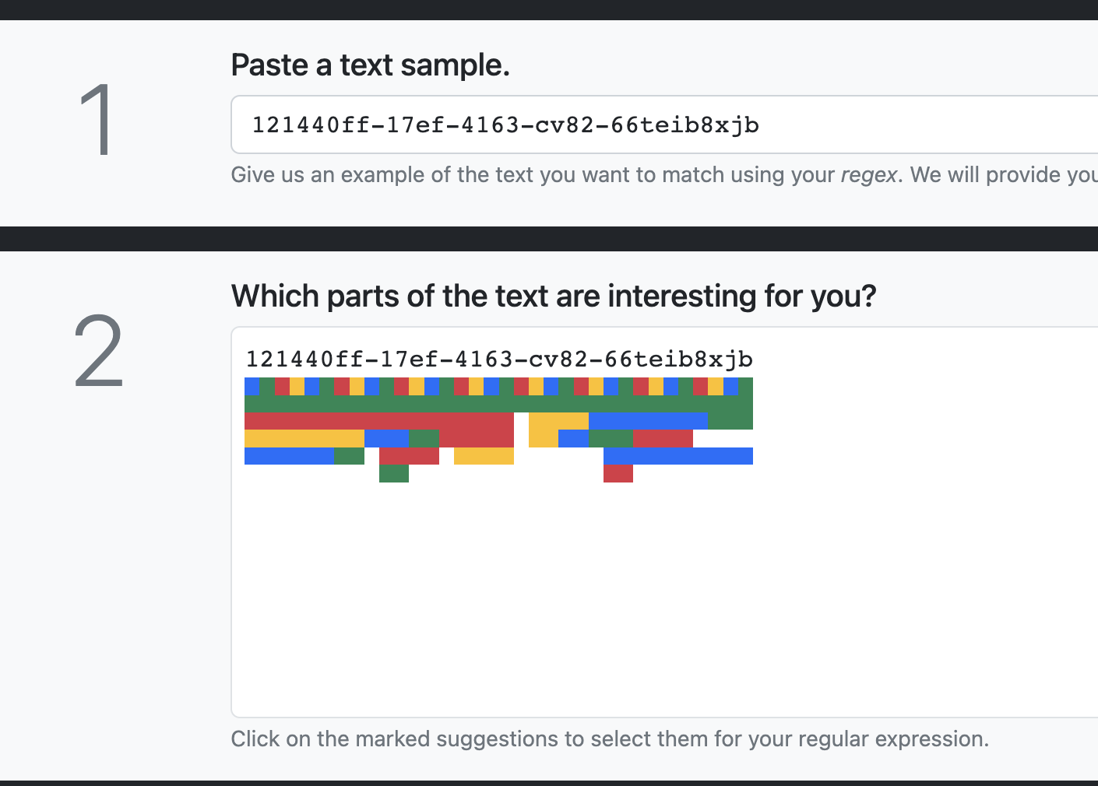Select the small green block under 'ff'
Screen dimensions: 1098x786
tap(350, 456)
